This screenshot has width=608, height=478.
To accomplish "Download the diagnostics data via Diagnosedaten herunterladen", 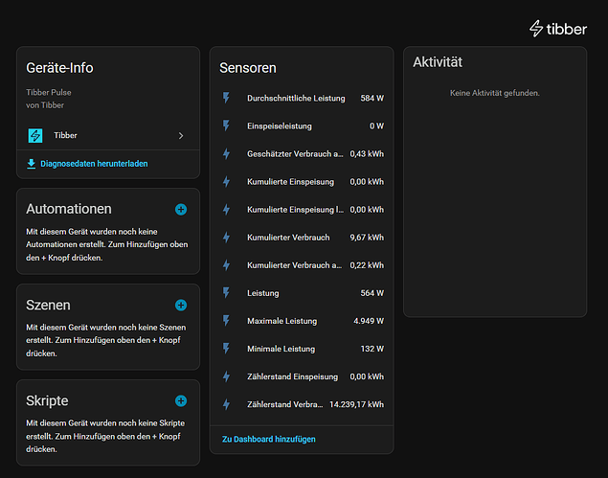I will (x=94, y=164).
